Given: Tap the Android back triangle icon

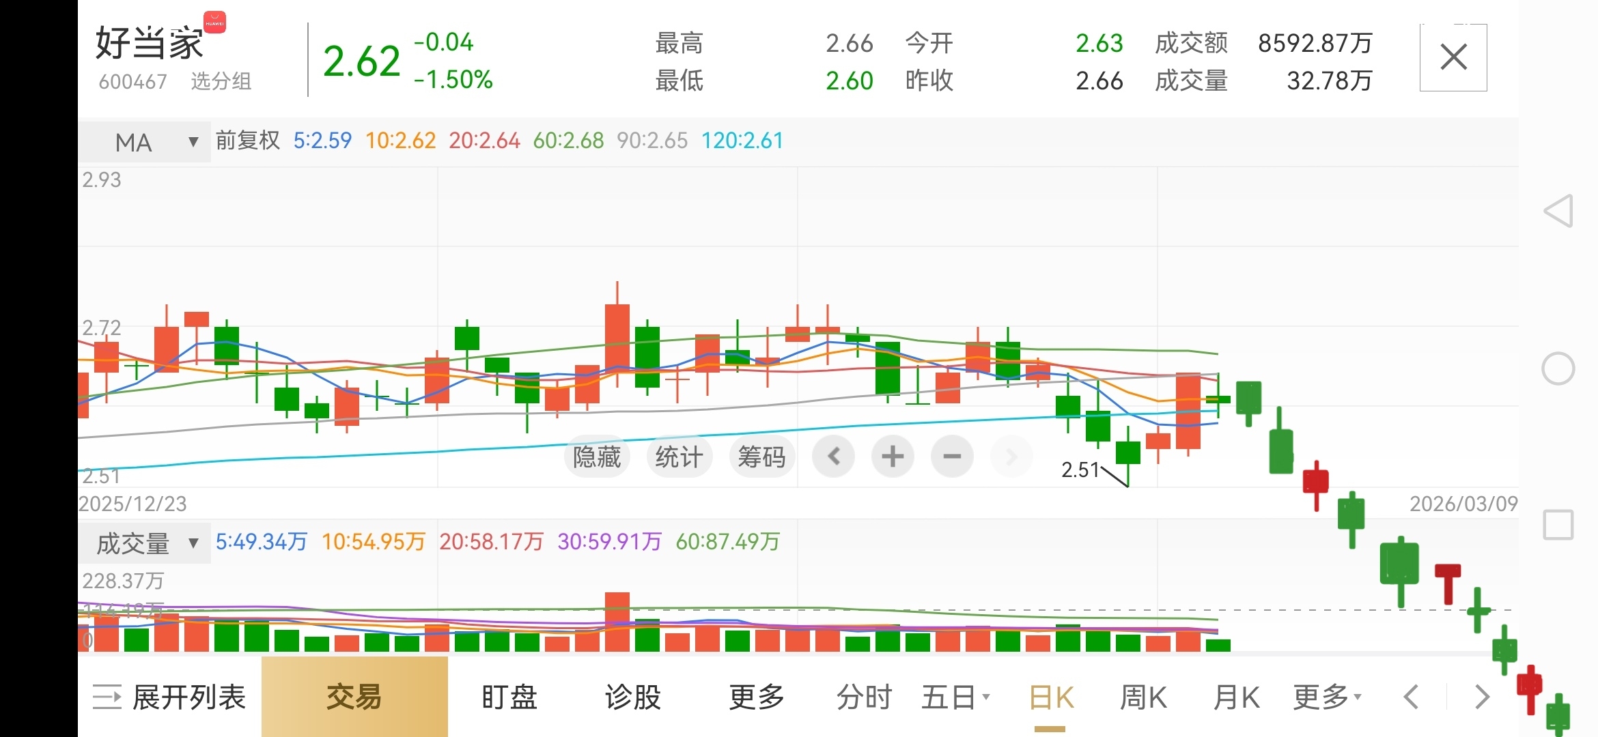Looking at the screenshot, I should [x=1558, y=211].
